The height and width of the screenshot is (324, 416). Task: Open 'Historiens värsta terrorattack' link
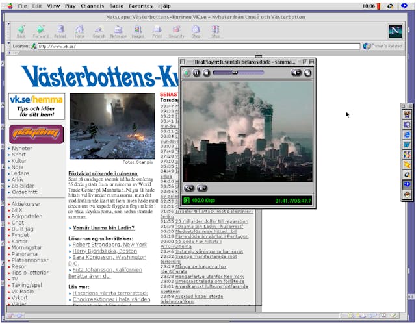click(110, 293)
